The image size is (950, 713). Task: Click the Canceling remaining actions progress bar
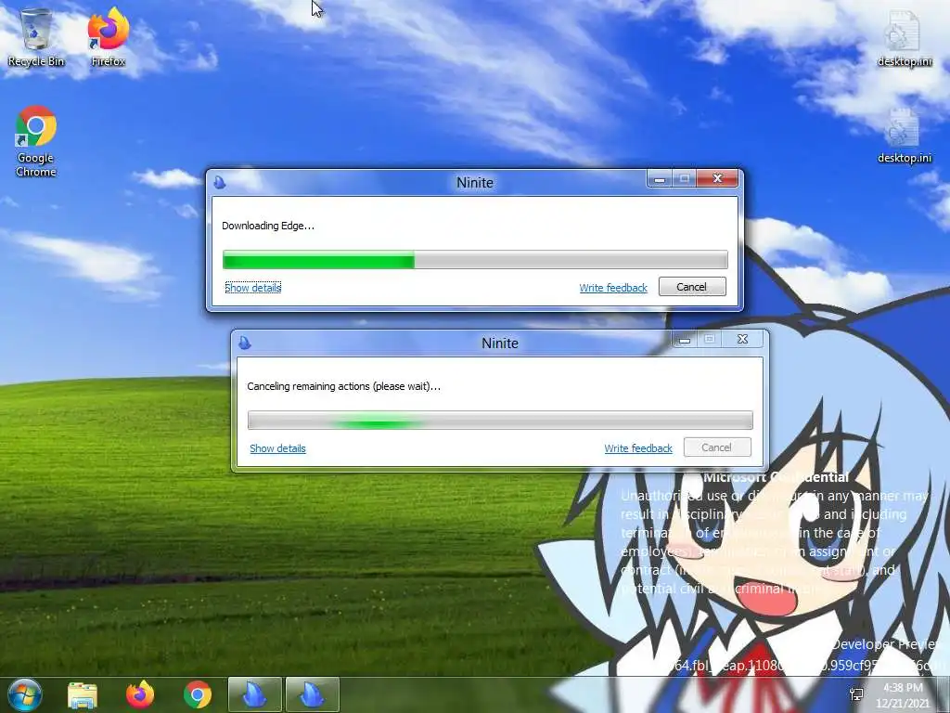pyautogui.click(x=500, y=421)
